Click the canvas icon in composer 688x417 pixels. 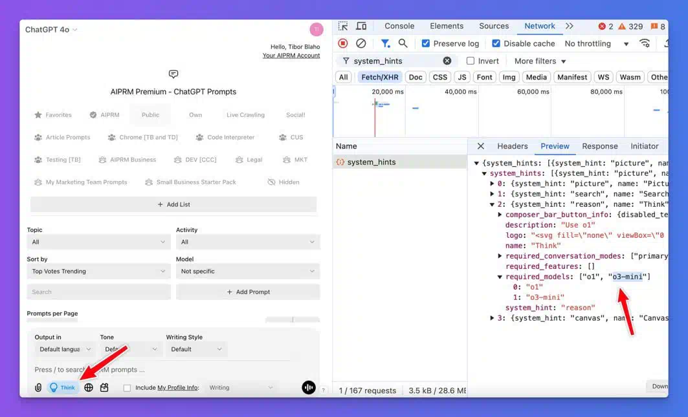(x=104, y=388)
